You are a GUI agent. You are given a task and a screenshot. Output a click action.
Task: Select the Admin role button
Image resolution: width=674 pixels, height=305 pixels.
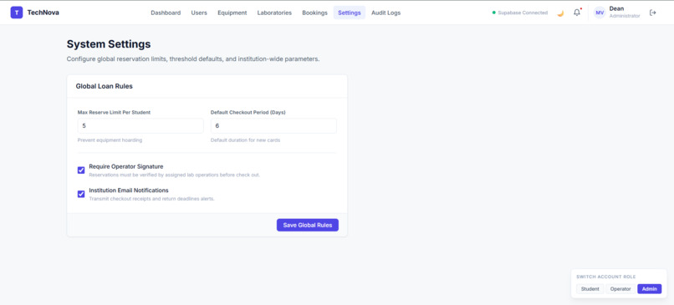point(649,289)
